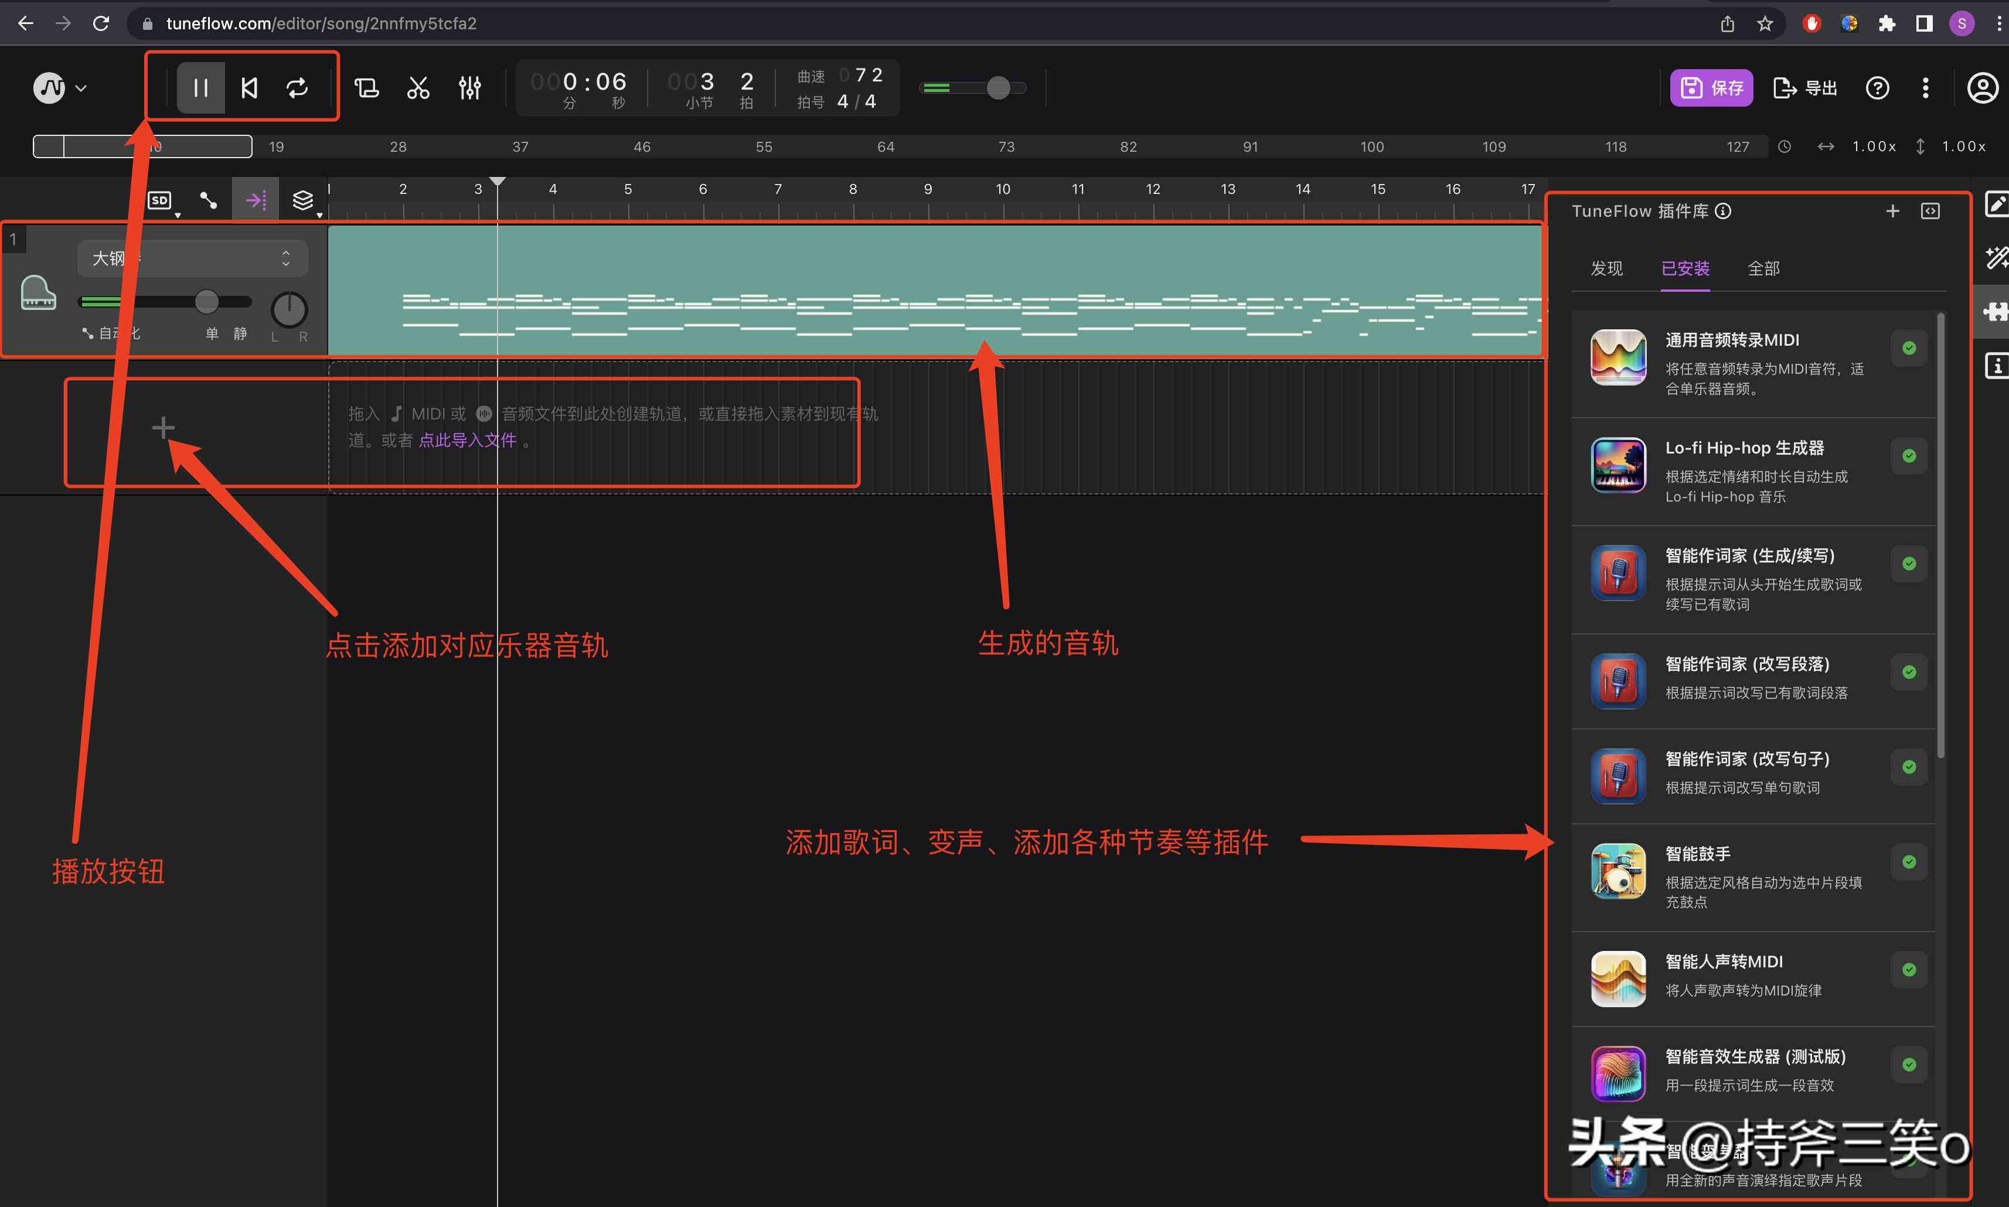The image size is (2009, 1207).
Task: Open the 智能作词家 (改写段落) plugin
Action: click(1753, 681)
